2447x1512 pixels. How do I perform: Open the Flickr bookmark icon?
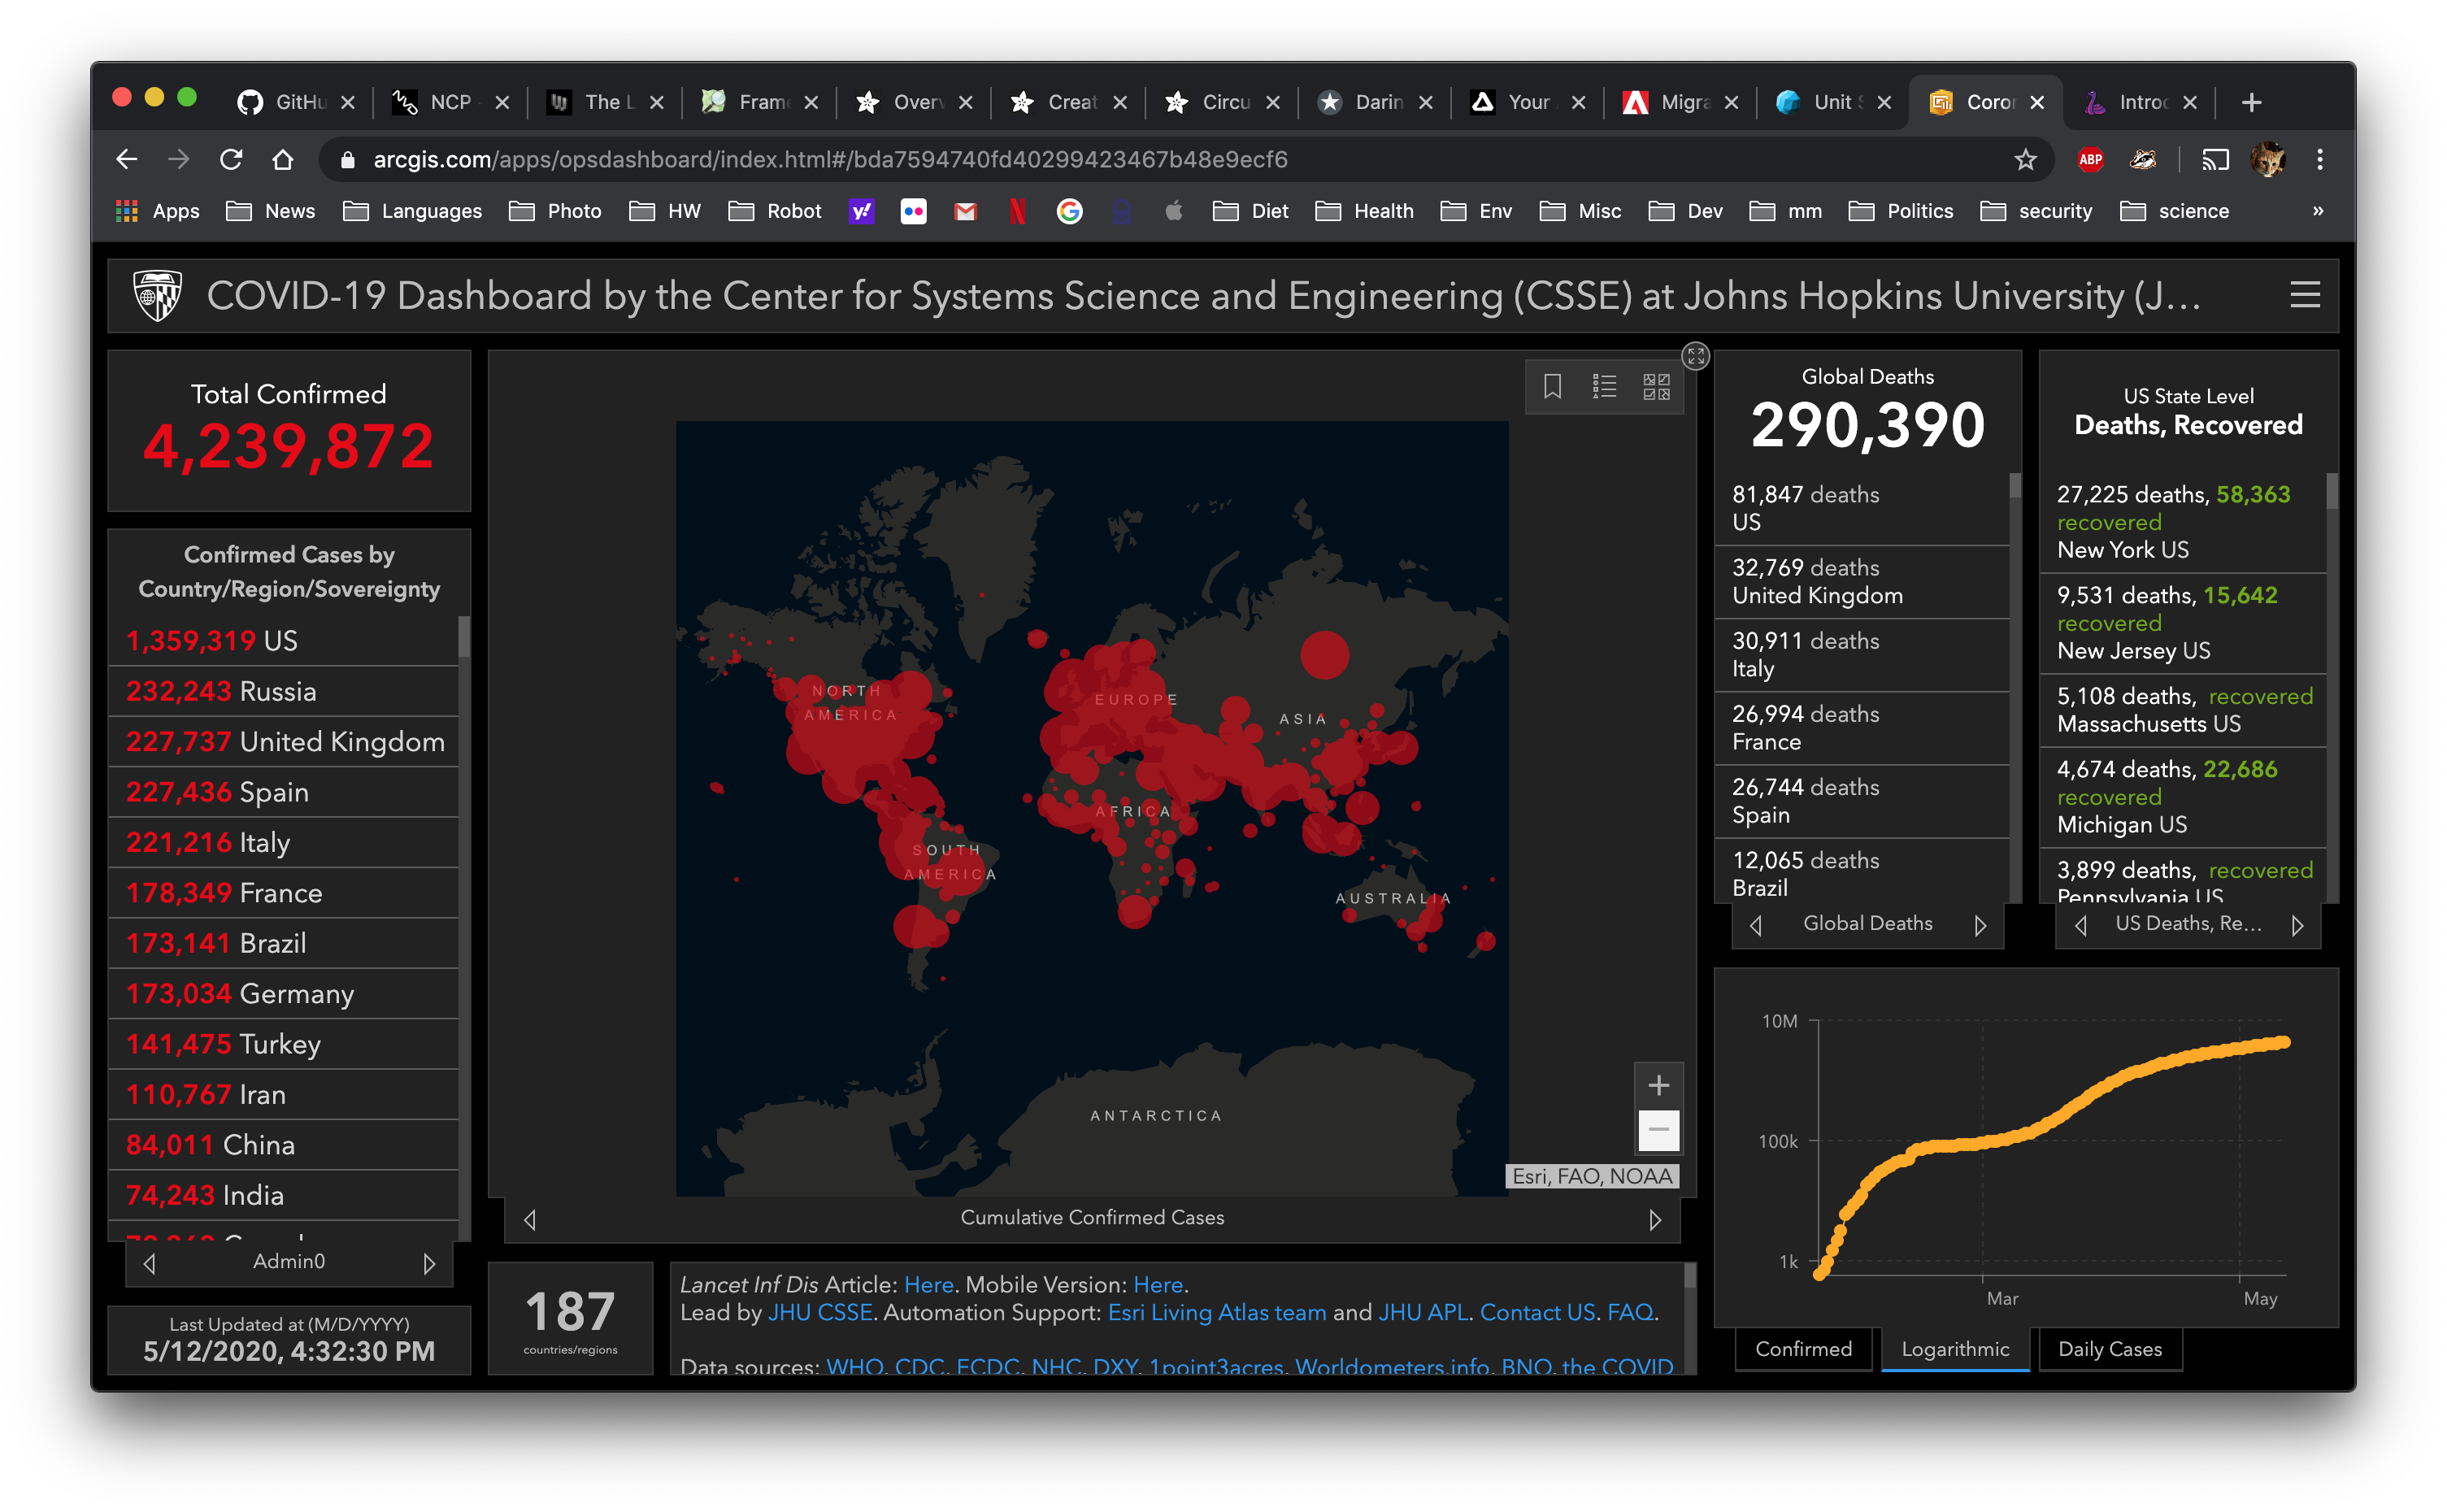[x=913, y=211]
